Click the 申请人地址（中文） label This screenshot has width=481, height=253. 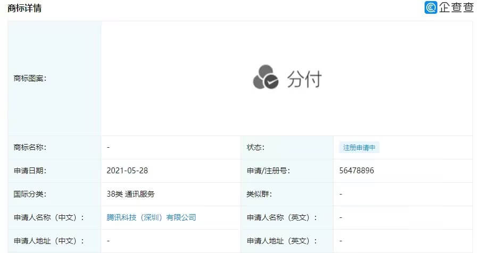pyautogui.click(x=48, y=241)
